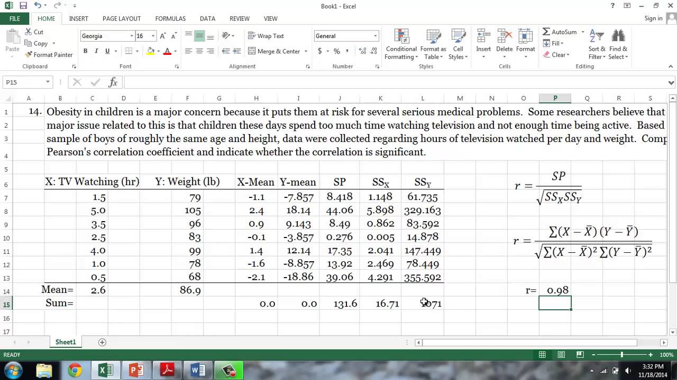Select cell P14 containing 0.98
The height and width of the screenshot is (380, 677).
coord(555,290)
